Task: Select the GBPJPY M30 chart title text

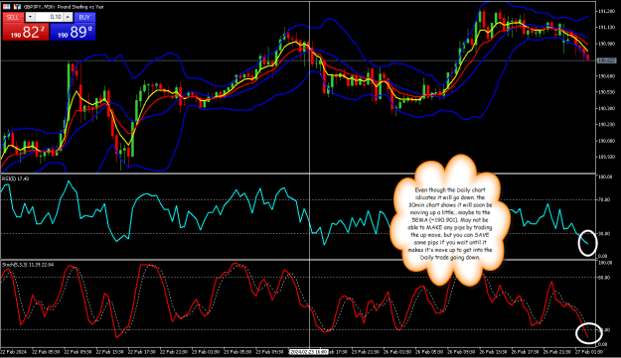Action: click(x=64, y=7)
